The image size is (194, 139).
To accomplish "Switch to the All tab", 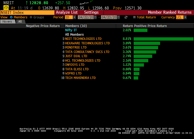I will pos(20,22).
